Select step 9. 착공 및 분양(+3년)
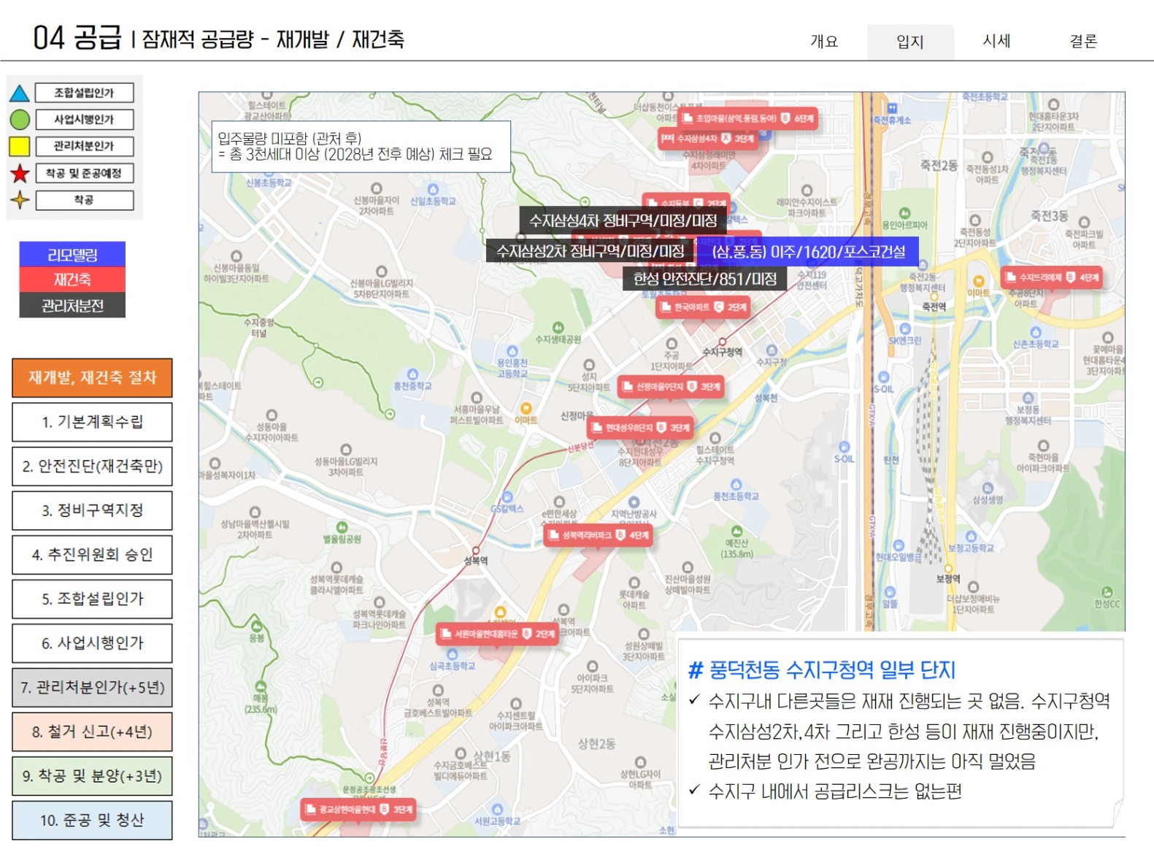1154x852 pixels. pyautogui.click(x=92, y=776)
